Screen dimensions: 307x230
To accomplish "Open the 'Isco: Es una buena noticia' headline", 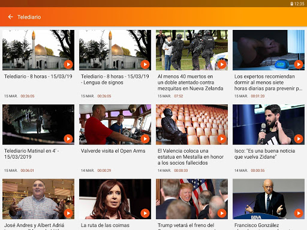I will (x=264, y=154).
